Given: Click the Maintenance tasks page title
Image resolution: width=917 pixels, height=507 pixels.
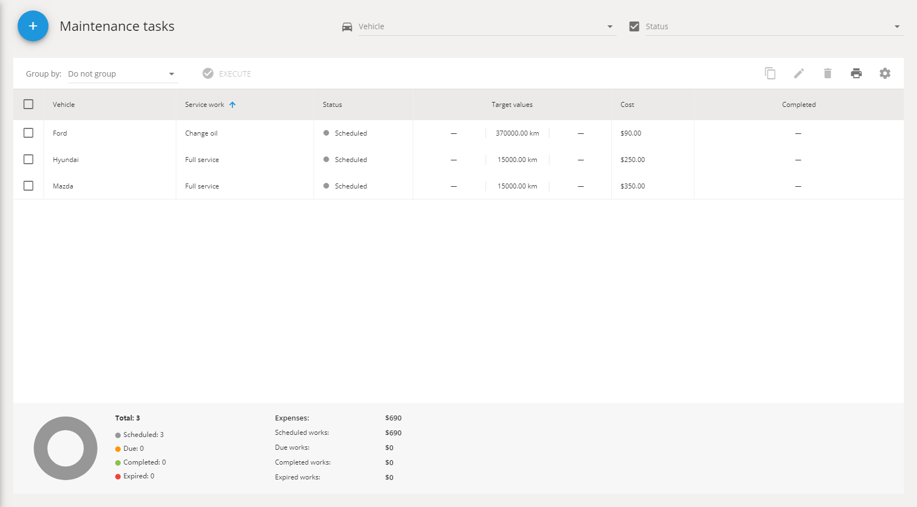Looking at the screenshot, I should [117, 26].
